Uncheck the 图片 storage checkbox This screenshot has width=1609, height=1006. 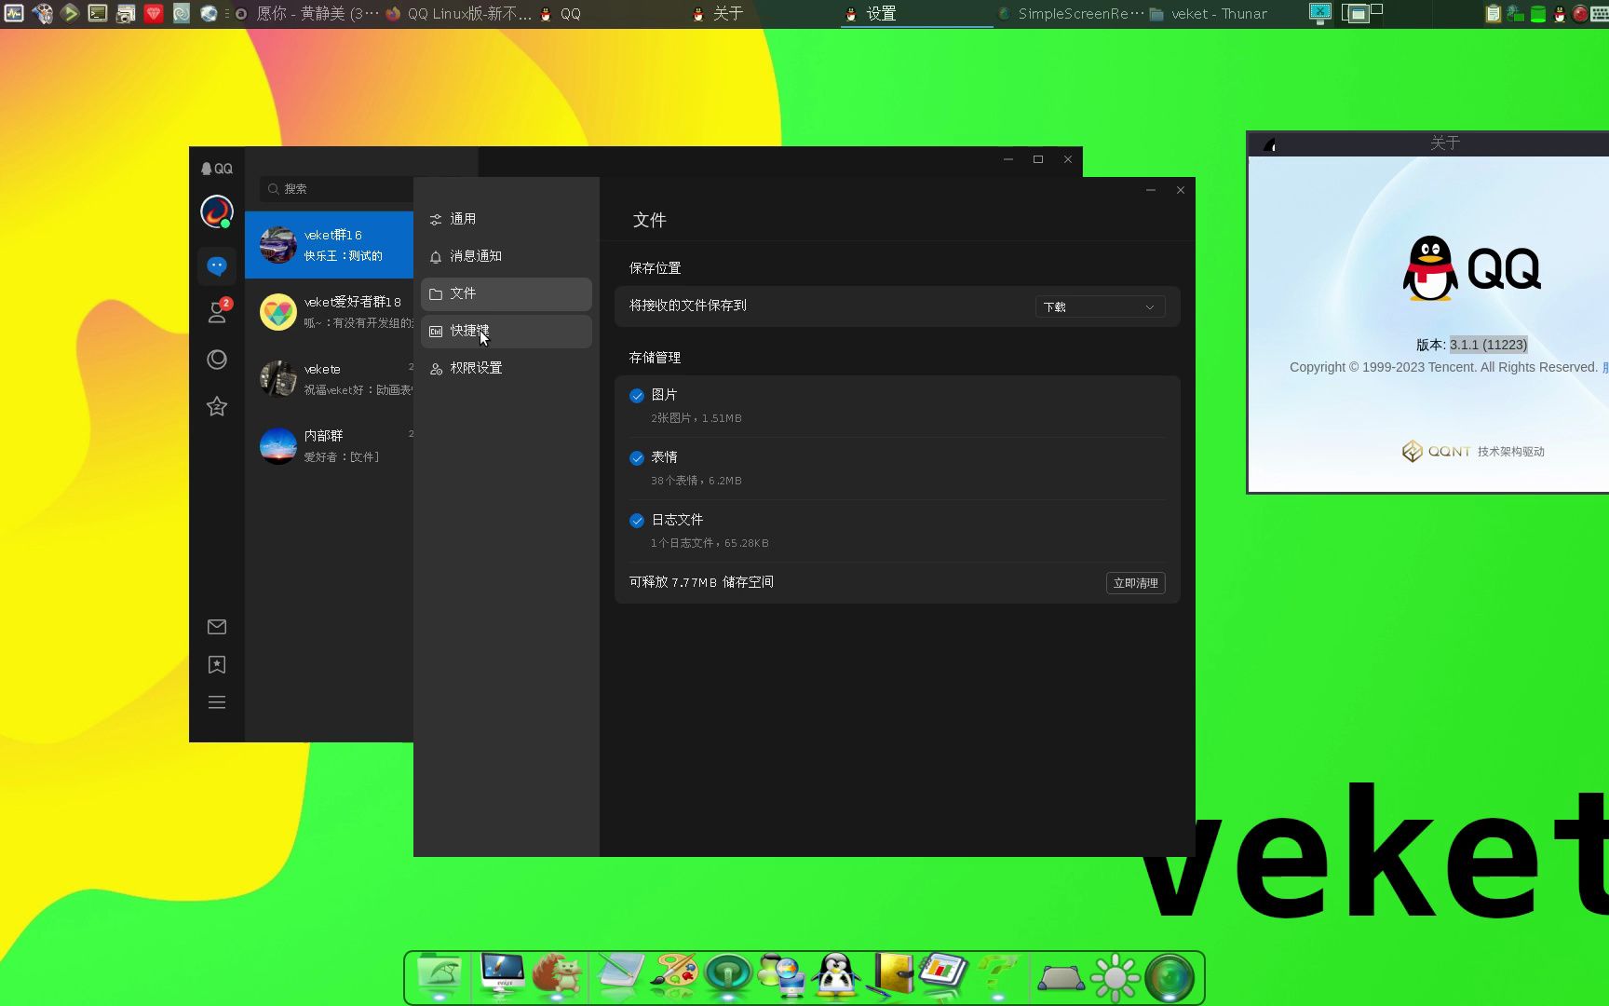click(637, 396)
